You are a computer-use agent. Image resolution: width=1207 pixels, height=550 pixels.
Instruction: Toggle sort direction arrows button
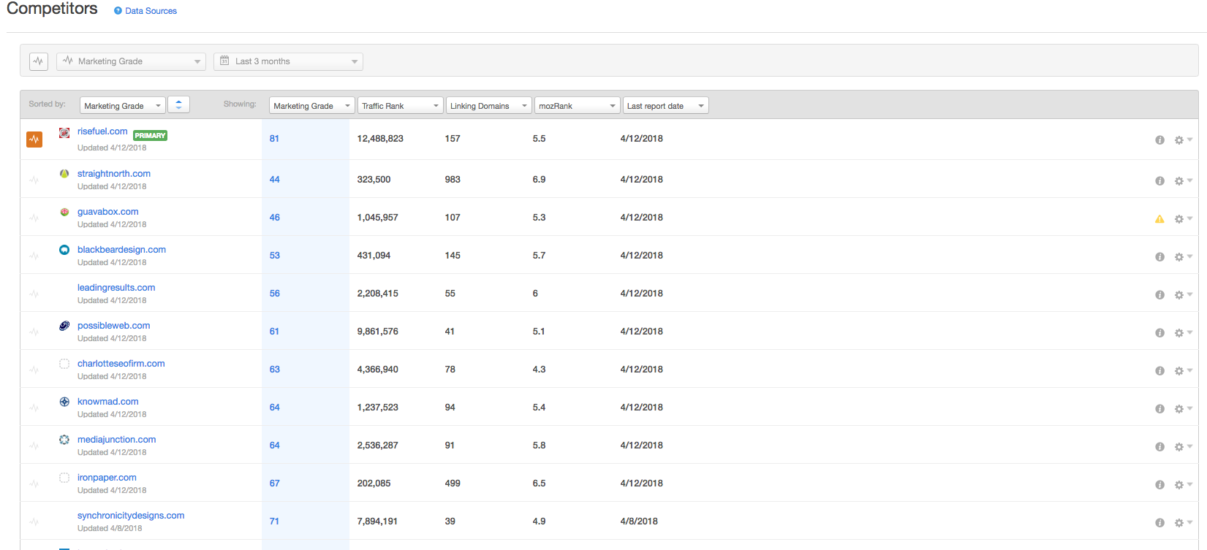tap(178, 105)
